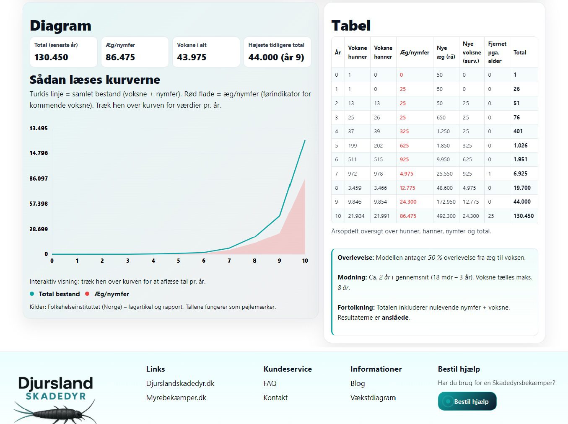
Task: Select the year 10 row total 130.450
Action: pyautogui.click(x=524, y=216)
